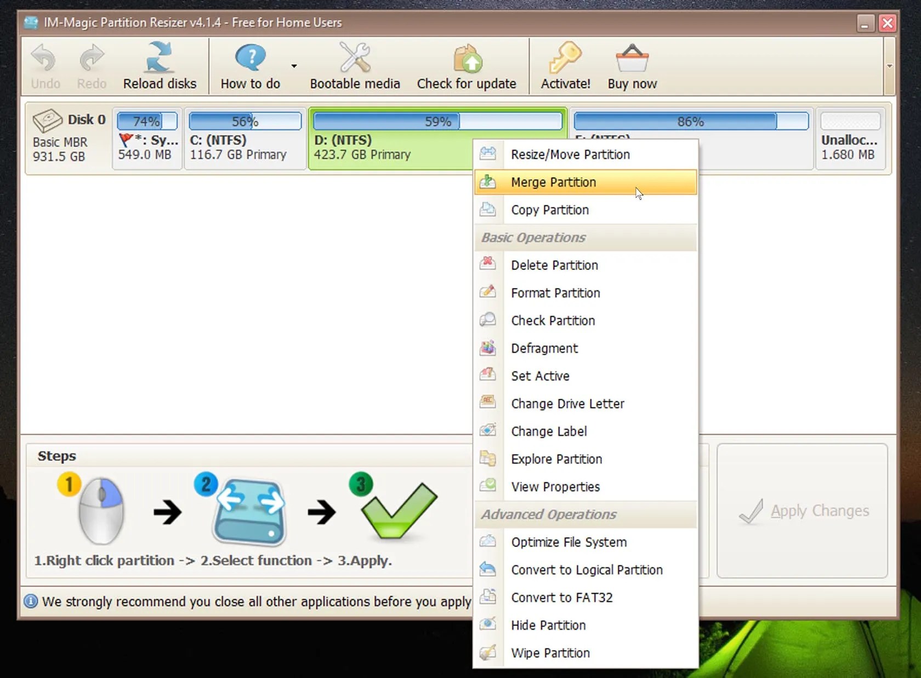Expand the toolbar overflow chevron on the right
This screenshot has height=678, width=921.
(889, 66)
